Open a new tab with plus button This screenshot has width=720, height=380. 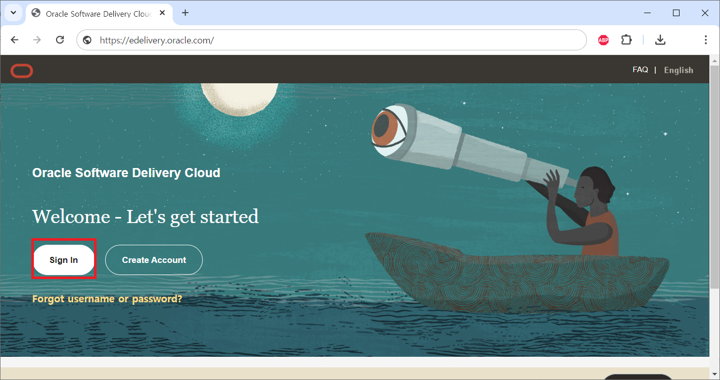coord(185,13)
